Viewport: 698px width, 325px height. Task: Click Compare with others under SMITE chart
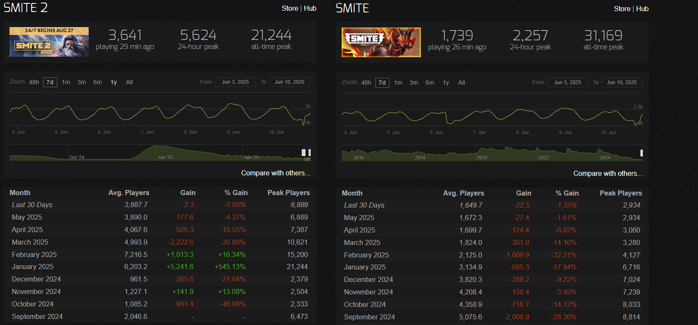(x=608, y=173)
